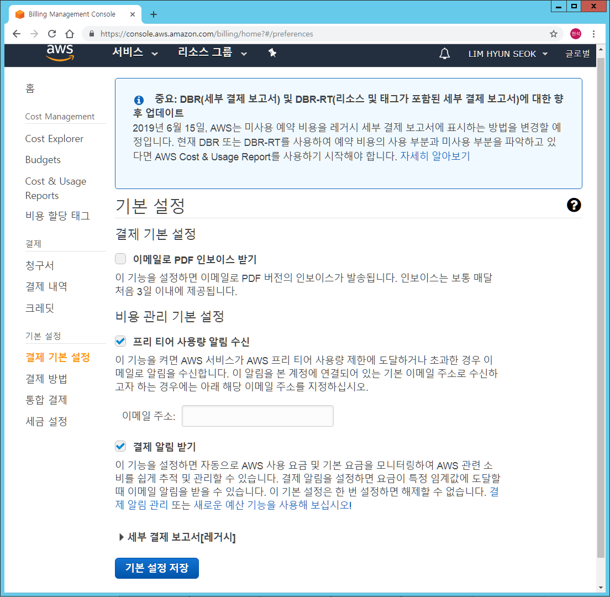Image resolution: width=610 pixels, height=597 pixels.
Task: Click the info icon in the DBR notice
Action: [x=139, y=100]
